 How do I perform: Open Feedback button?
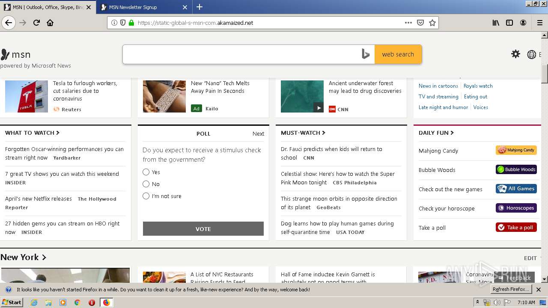[515, 278]
